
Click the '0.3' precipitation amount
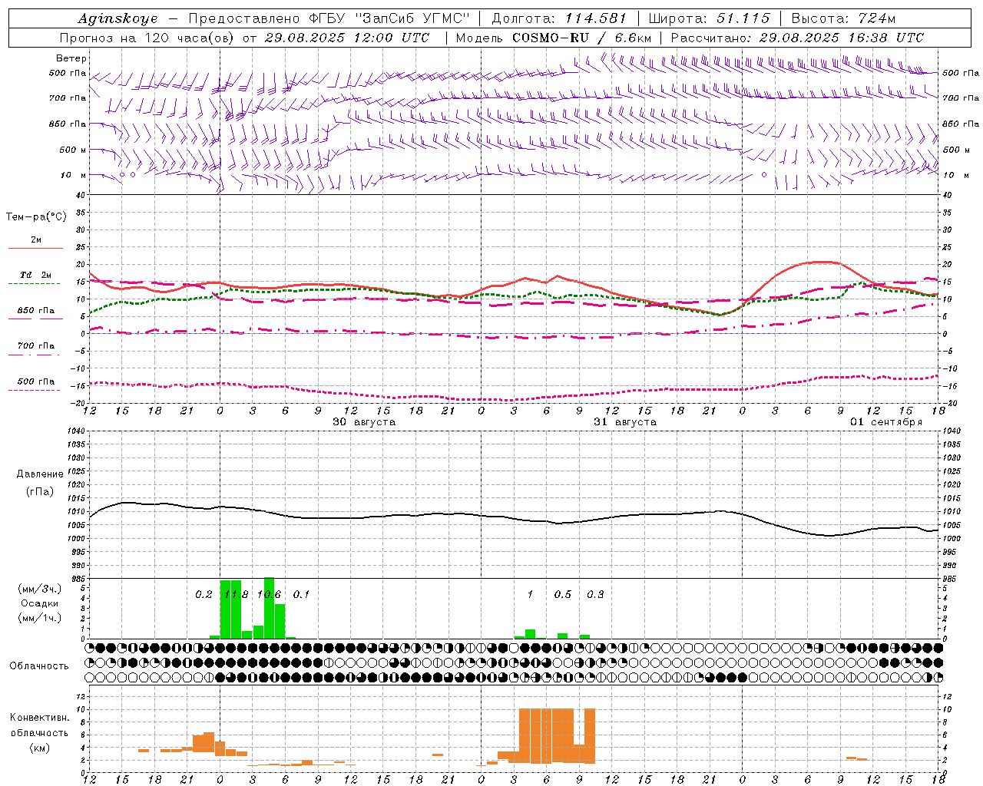coord(595,595)
